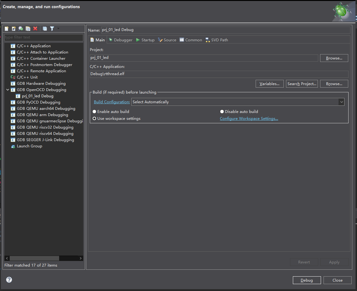This screenshot has width=357, height=291.
Task: Duplicate the selected launch configuration
Action: [28, 28]
